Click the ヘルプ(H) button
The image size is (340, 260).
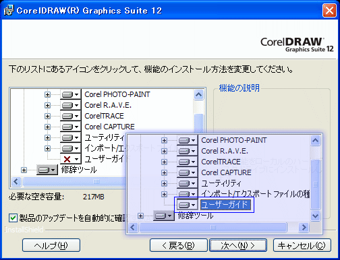tap(51, 245)
